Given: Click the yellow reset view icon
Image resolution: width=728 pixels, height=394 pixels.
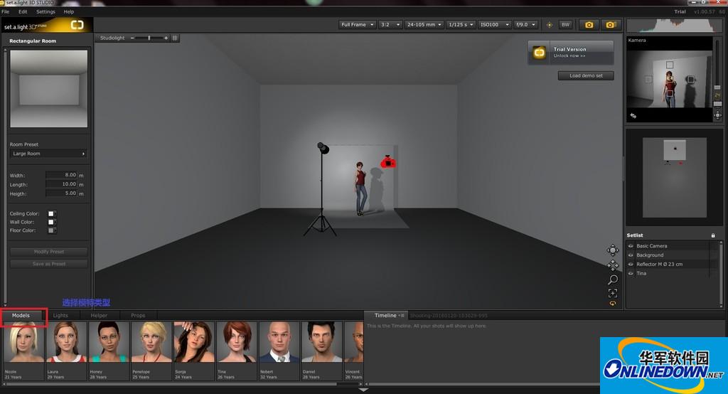Looking at the screenshot, I should 612,304.
